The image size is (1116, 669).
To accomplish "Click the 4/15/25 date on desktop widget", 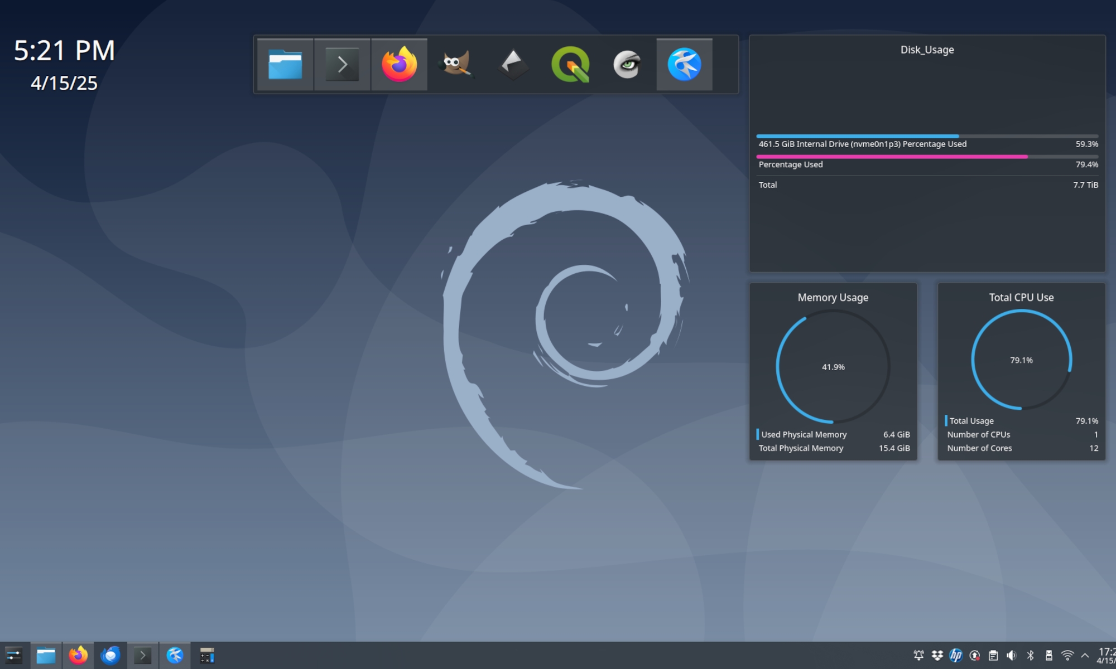I will click(64, 83).
